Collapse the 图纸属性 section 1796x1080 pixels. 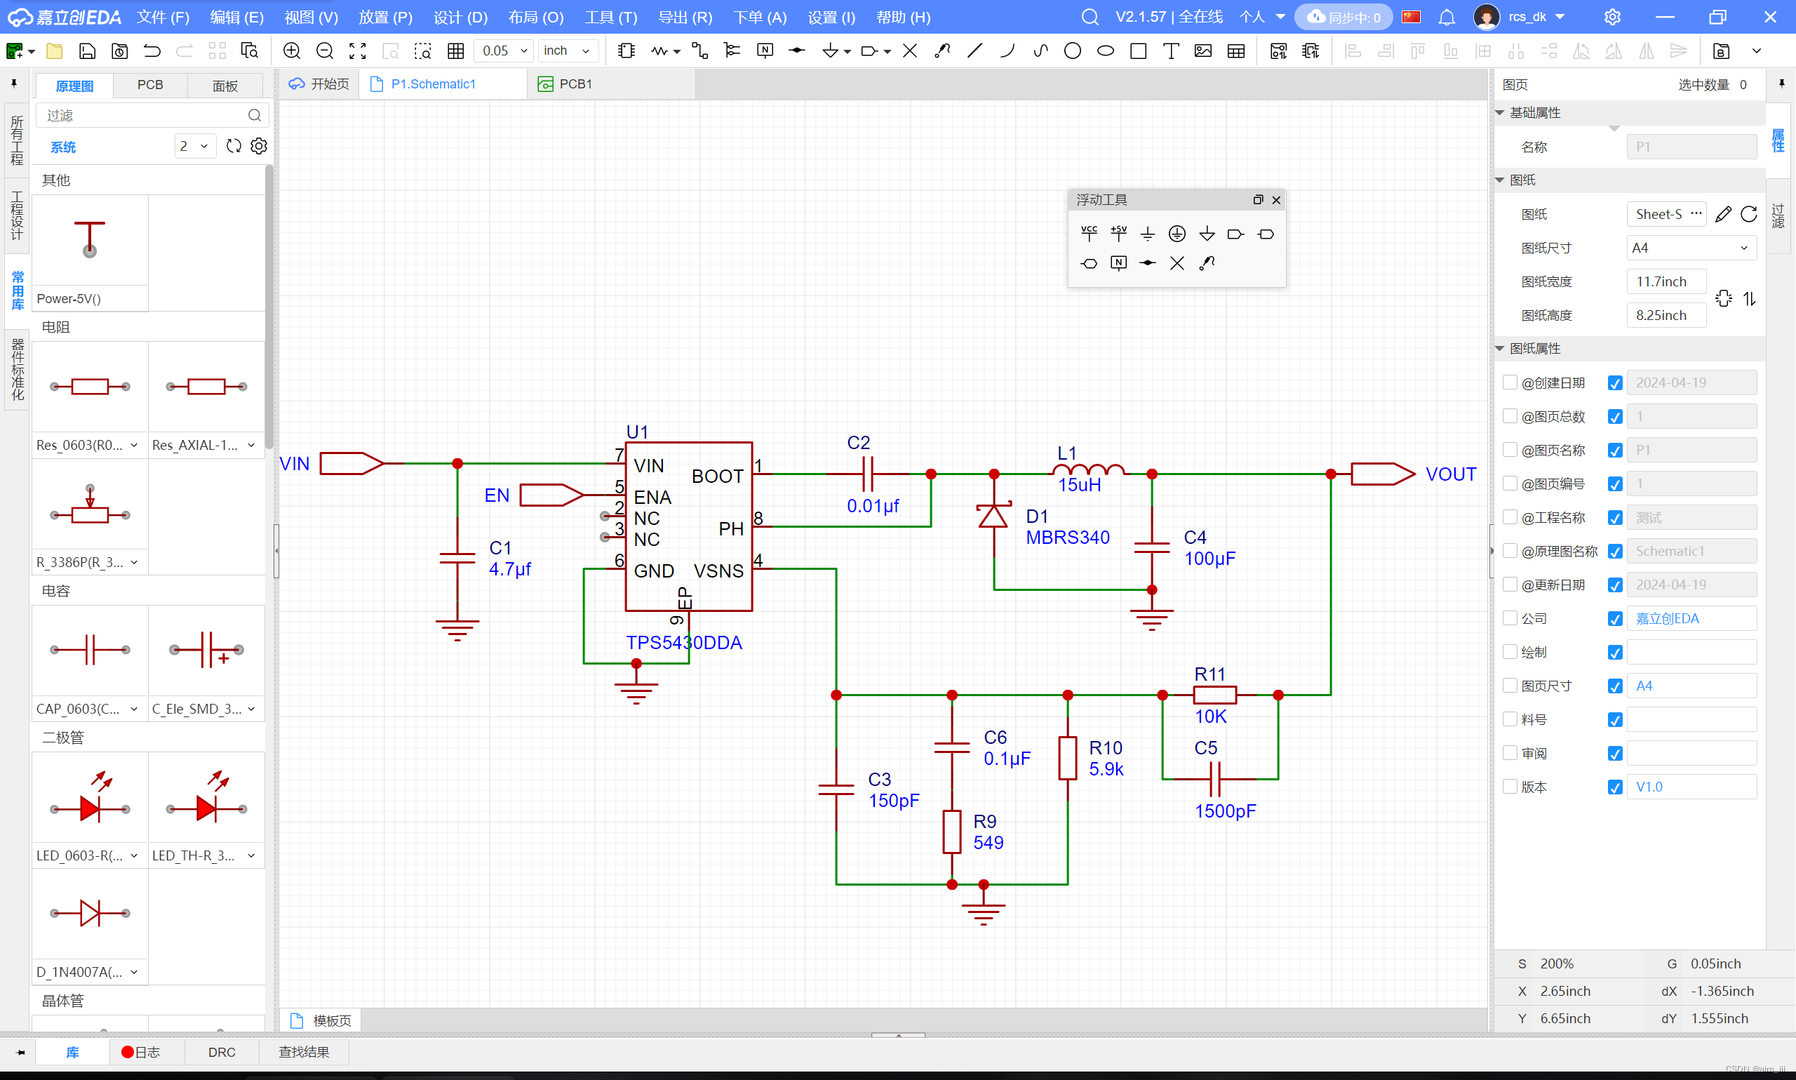tap(1500, 349)
